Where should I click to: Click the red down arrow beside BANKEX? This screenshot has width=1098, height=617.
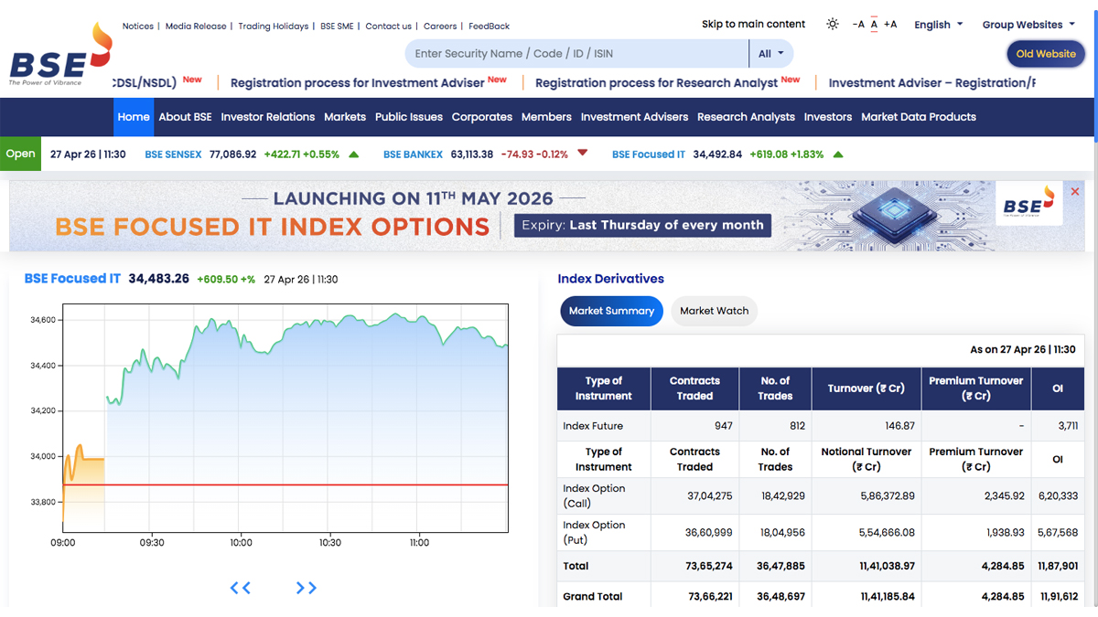click(x=583, y=154)
